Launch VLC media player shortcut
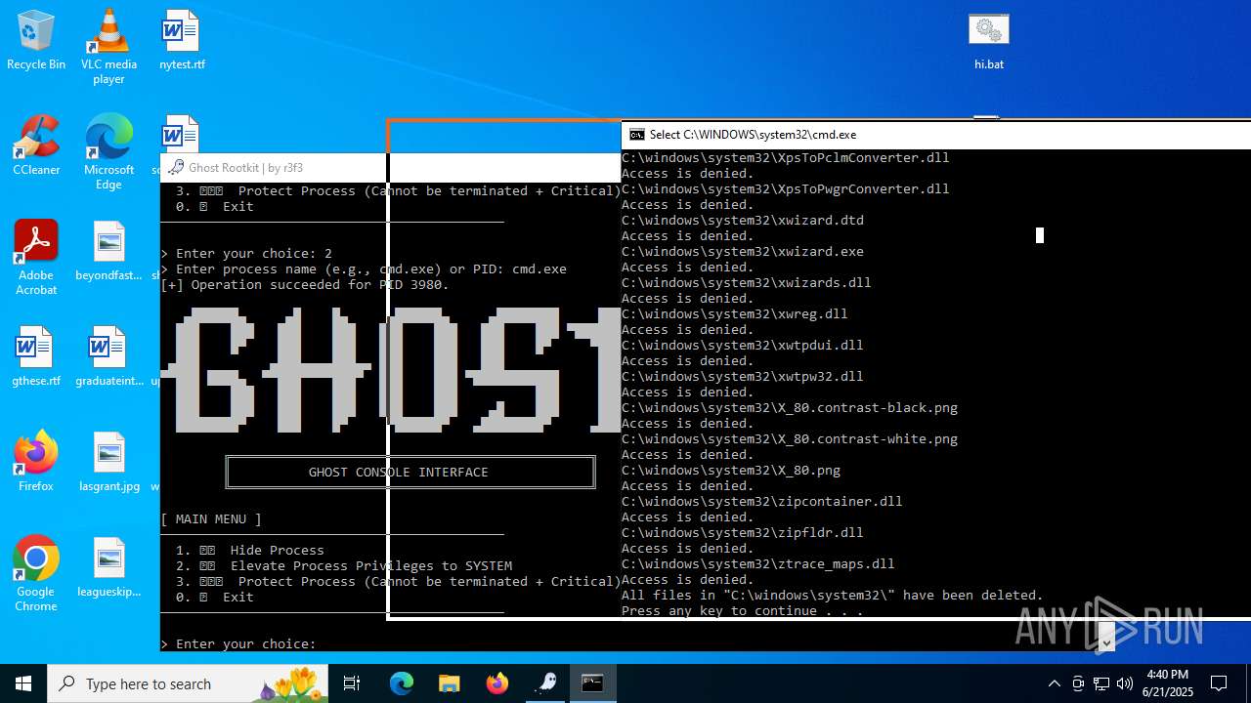Image resolution: width=1251 pixels, height=703 pixels. point(108,47)
